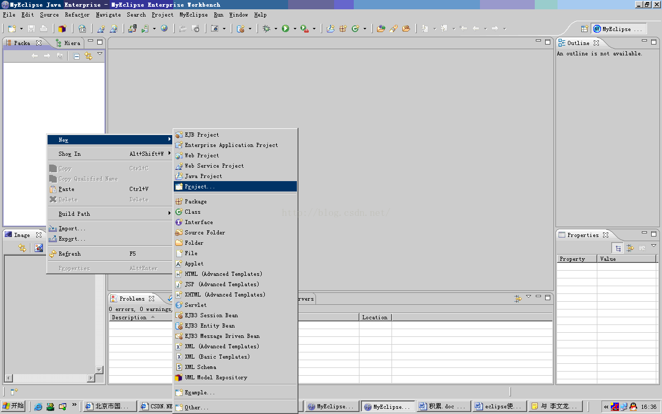Screen dimensions: 662x414
Task: Expand the Build Path submenu
Action: (x=110, y=214)
